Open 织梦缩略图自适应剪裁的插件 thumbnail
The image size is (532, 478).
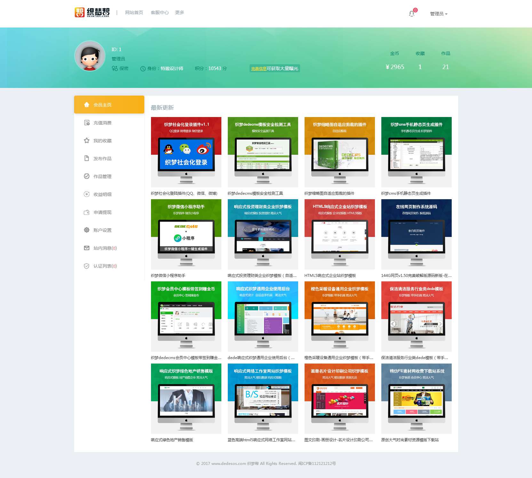click(340, 152)
